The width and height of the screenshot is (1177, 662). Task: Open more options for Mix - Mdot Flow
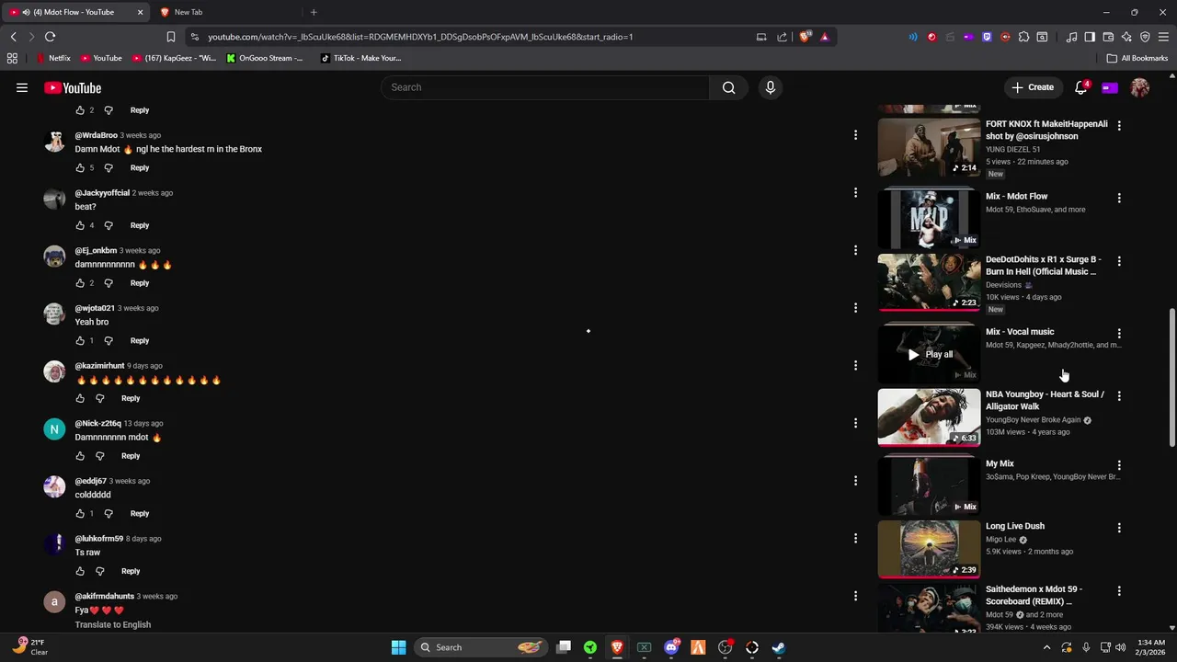(x=1119, y=198)
